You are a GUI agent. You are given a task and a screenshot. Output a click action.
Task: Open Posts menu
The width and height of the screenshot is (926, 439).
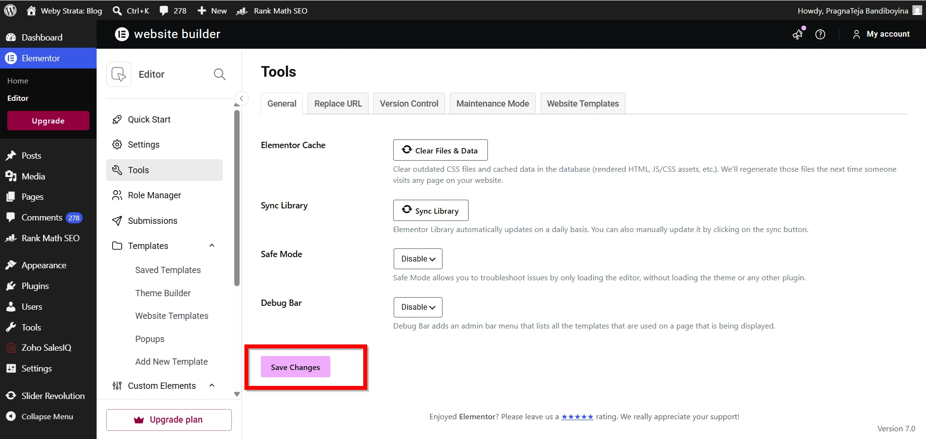48,155
